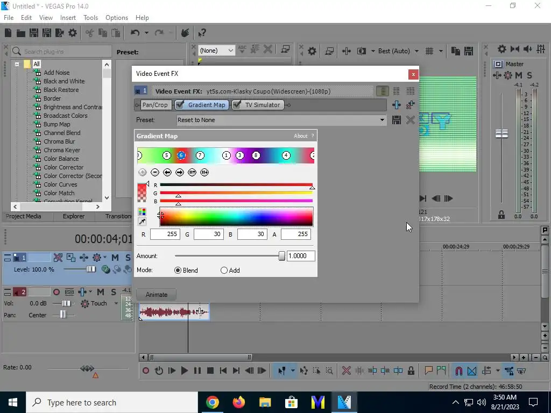Mute audio track 2 with M button
The image size is (551, 413).
point(101,292)
